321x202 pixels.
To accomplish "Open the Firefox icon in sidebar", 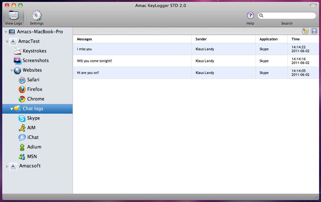I will [22, 89].
